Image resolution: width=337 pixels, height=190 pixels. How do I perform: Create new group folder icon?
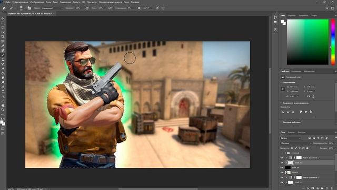(322, 188)
